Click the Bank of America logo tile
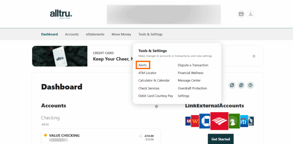 point(219,121)
